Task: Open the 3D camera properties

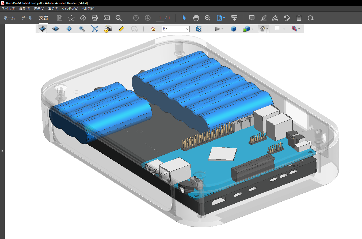Action: coord(108,29)
